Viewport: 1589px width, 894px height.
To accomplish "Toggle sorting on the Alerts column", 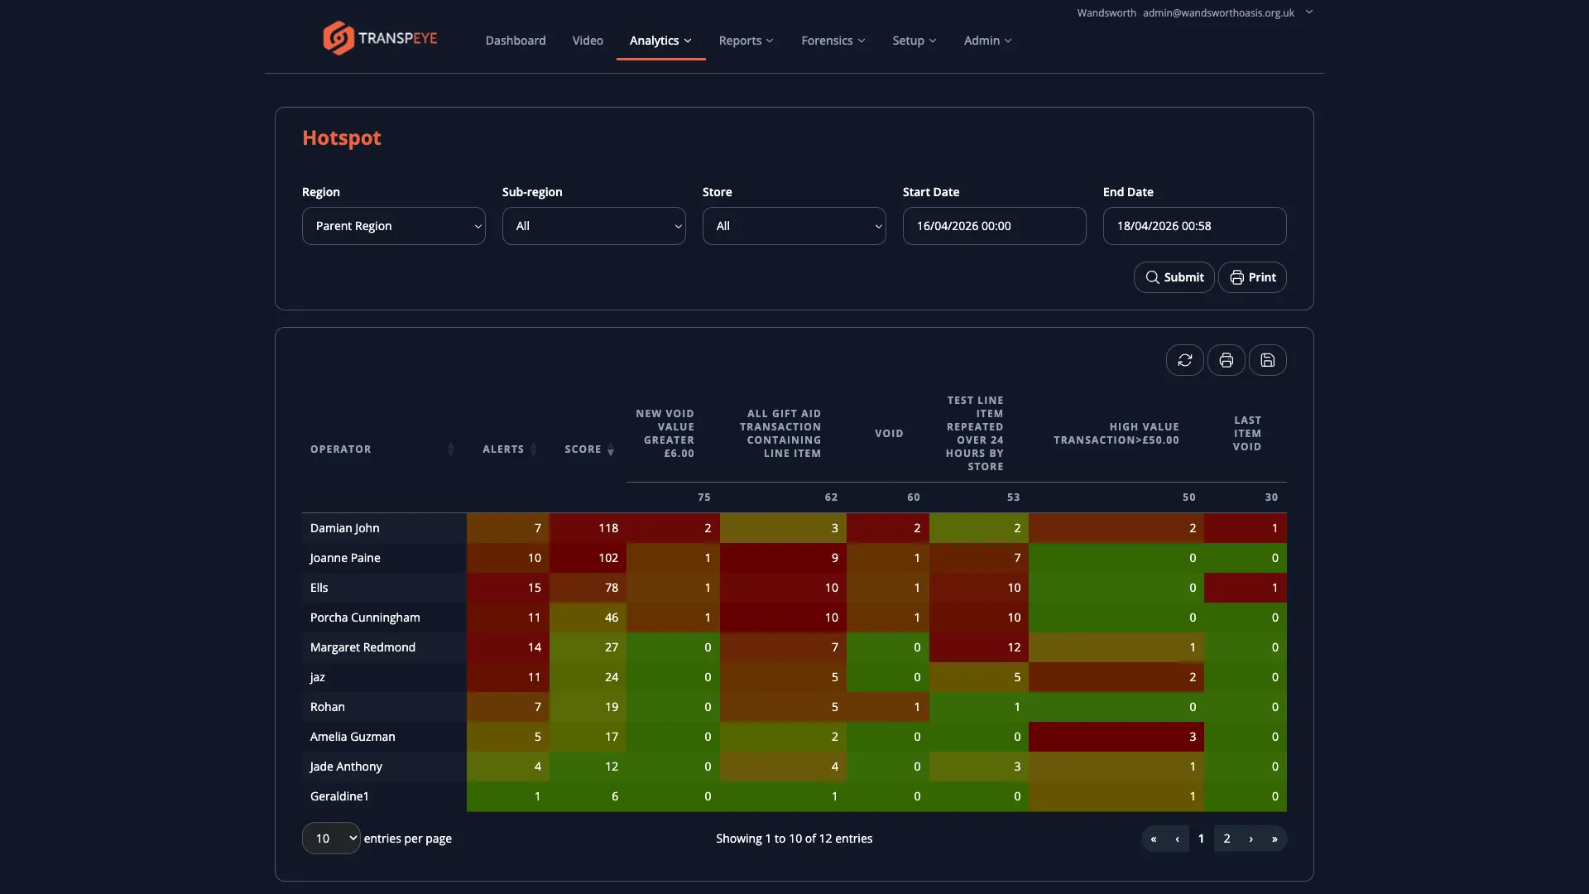I will (x=534, y=449).
